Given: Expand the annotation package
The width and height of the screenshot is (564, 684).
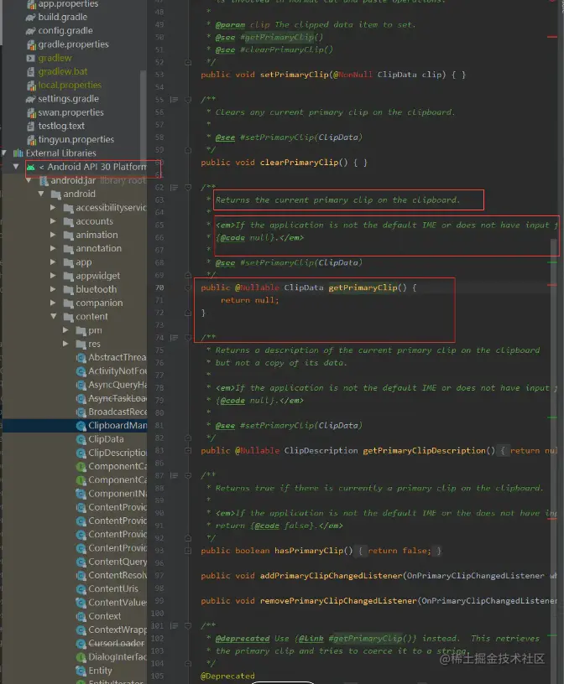Looking at the screenshot, I should pos(54,248).
